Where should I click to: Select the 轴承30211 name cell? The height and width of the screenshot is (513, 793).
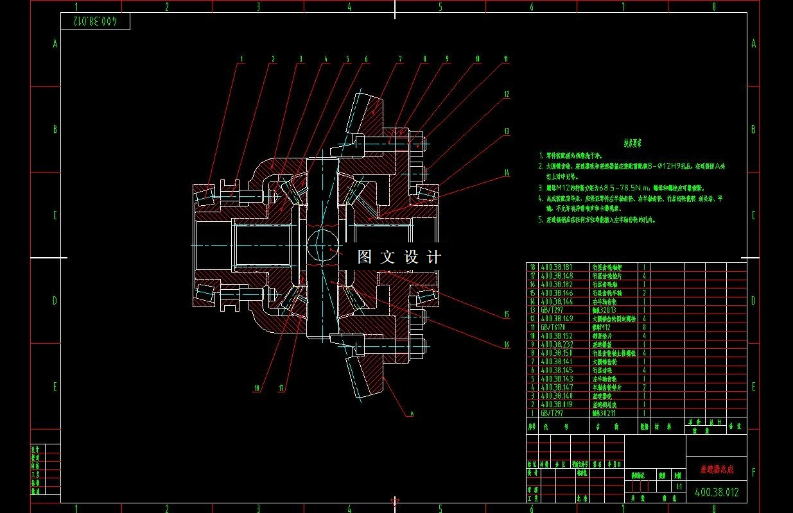coord(604,413)
